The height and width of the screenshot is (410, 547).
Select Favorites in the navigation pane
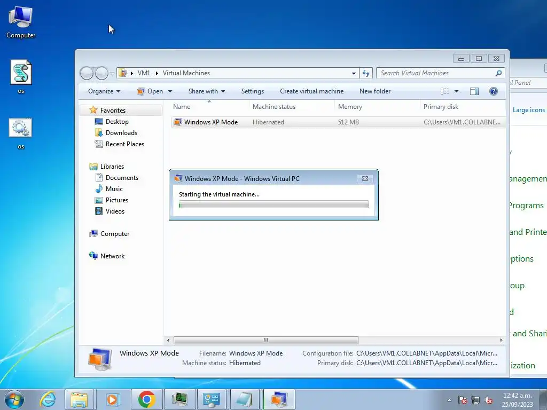[113, 110]
